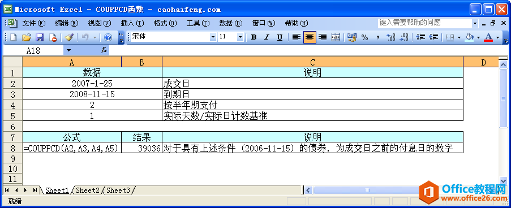Select the Sheet1 tab

pyautogui.click(x=57, y=190)
